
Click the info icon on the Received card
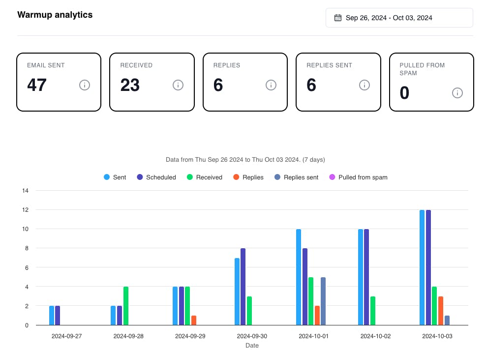(178, 85)
